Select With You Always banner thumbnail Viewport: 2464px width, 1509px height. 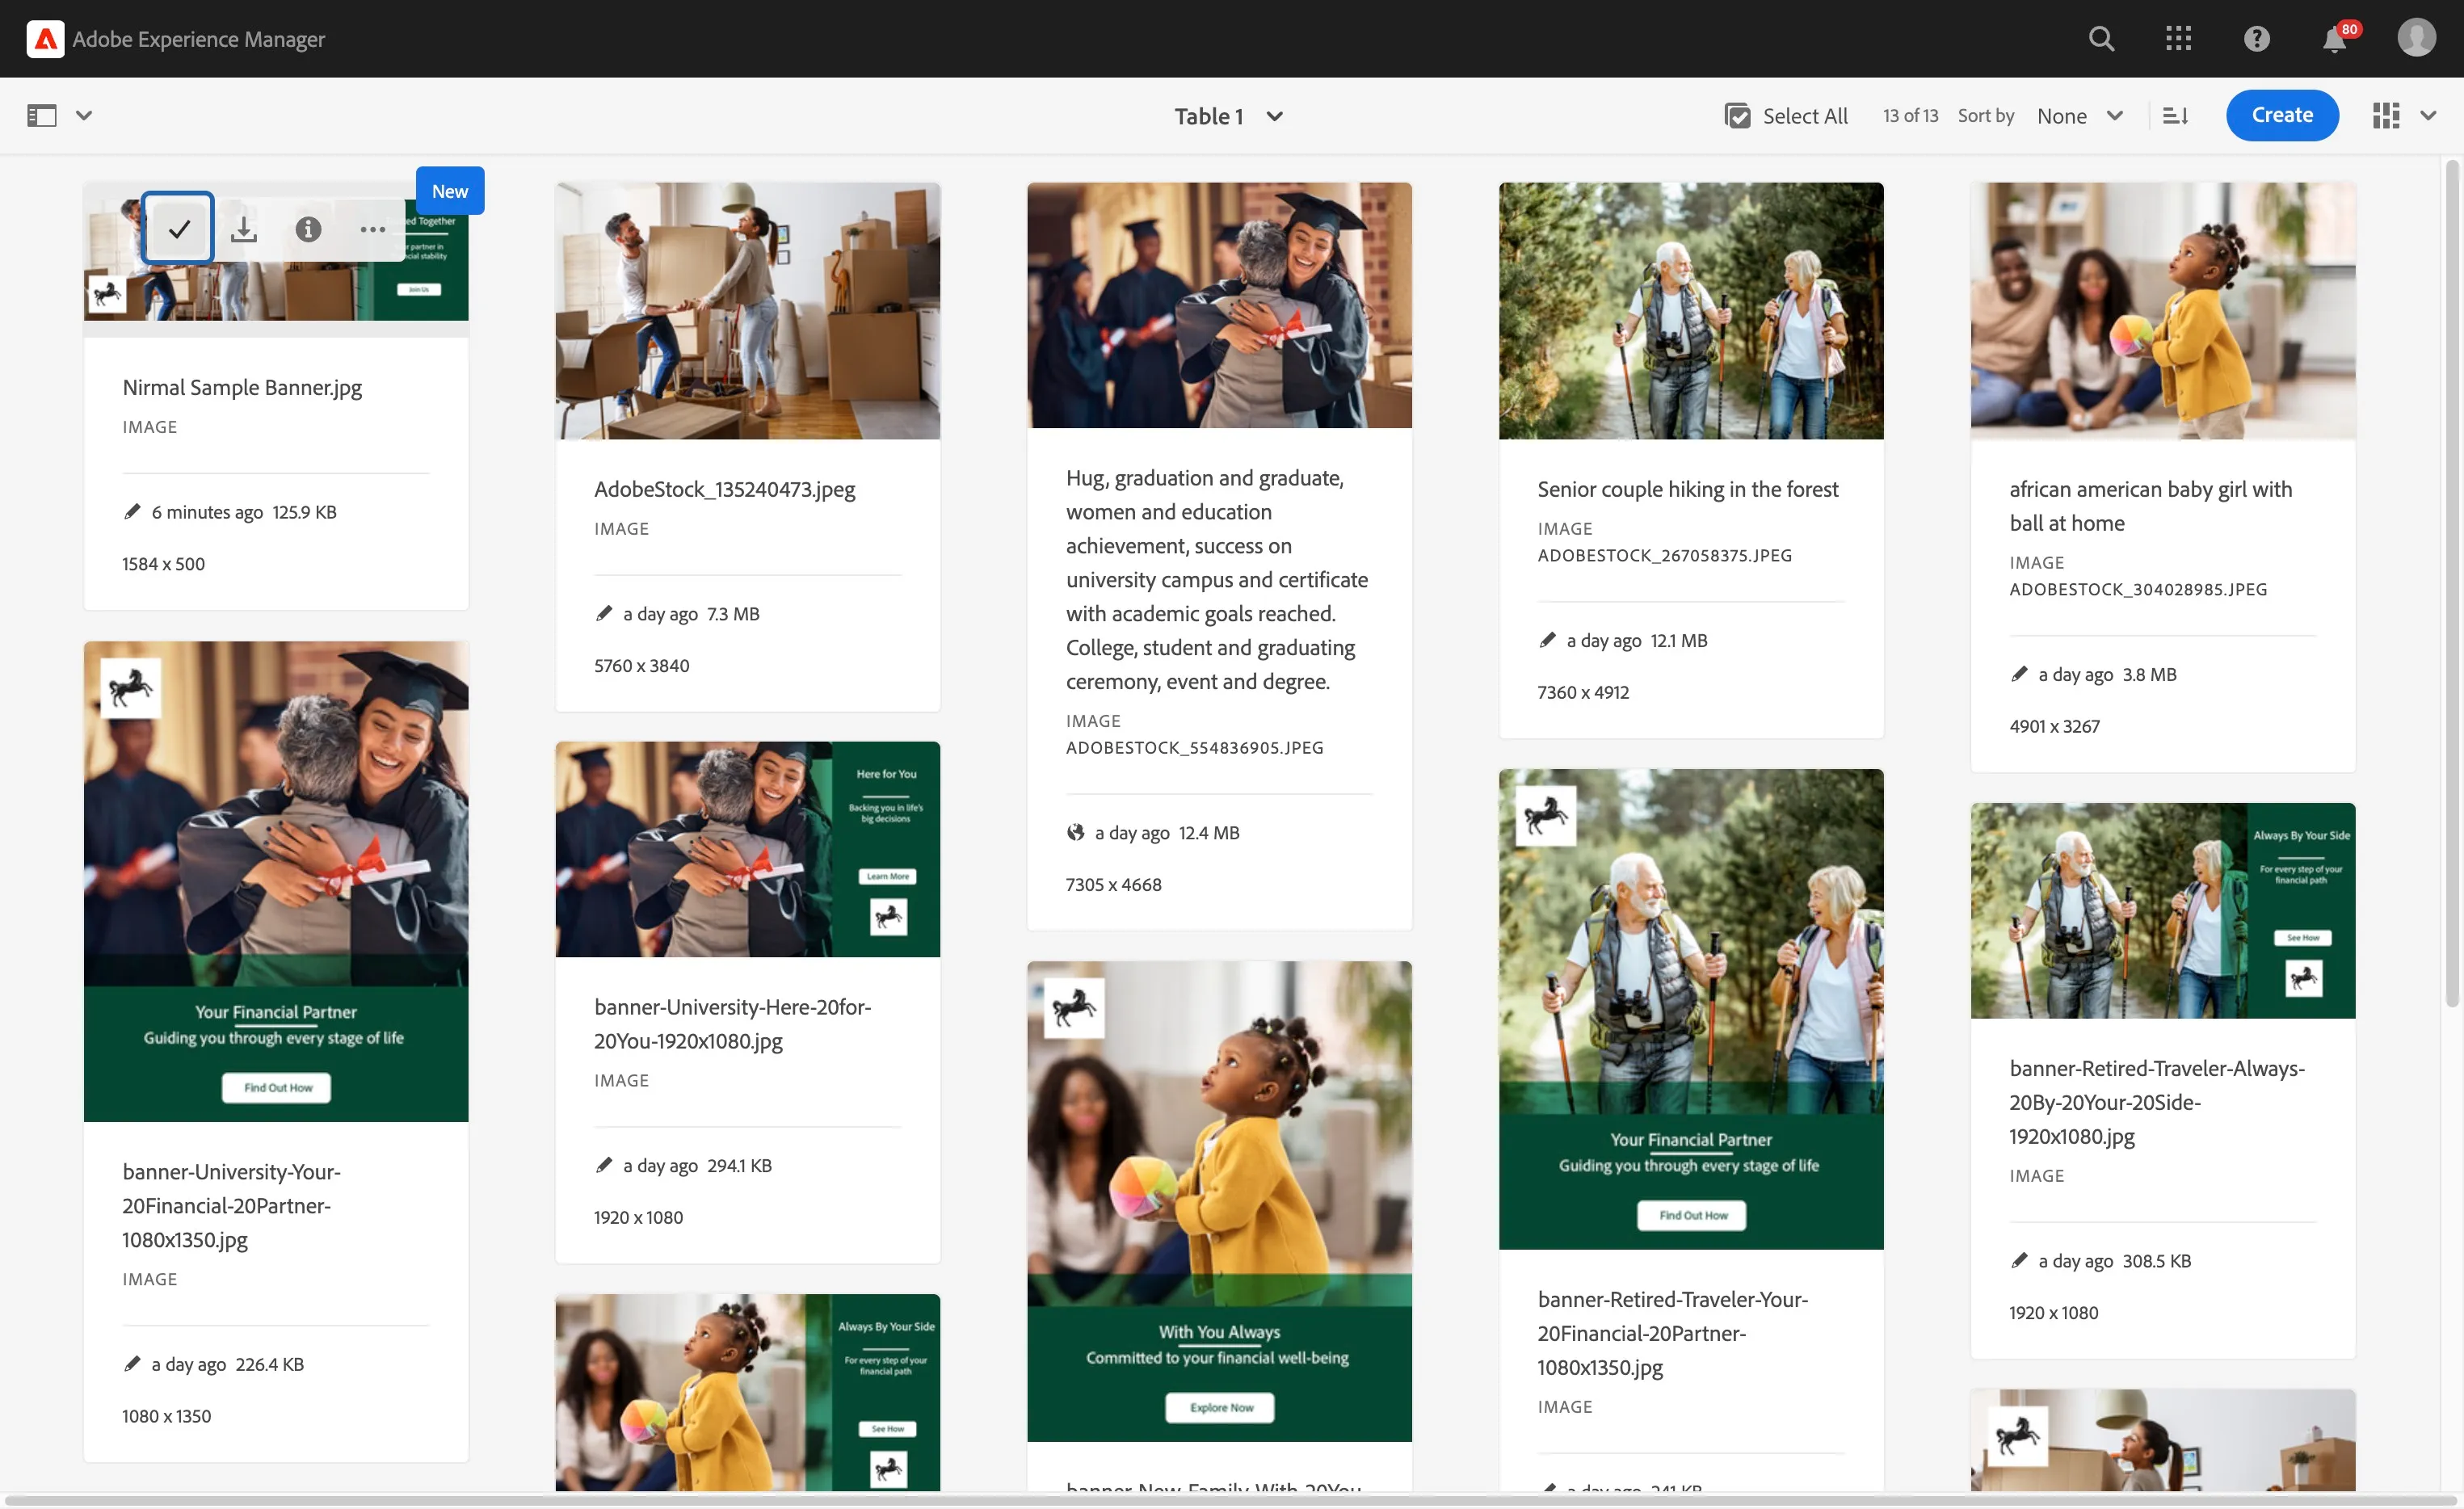point(1219,1201)
